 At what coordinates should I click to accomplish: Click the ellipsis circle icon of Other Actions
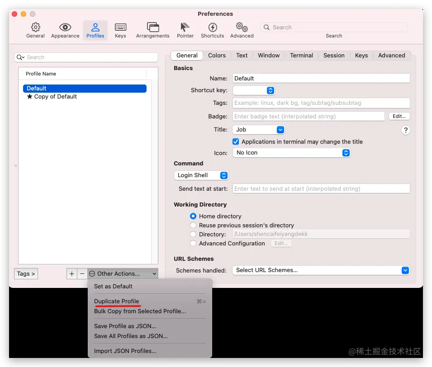point(92,273)
